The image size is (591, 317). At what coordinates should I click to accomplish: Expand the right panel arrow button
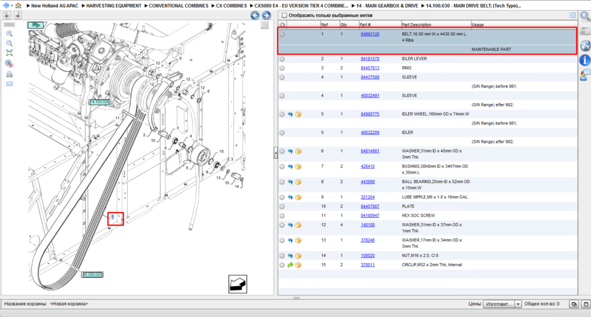(x=18, y=15)
